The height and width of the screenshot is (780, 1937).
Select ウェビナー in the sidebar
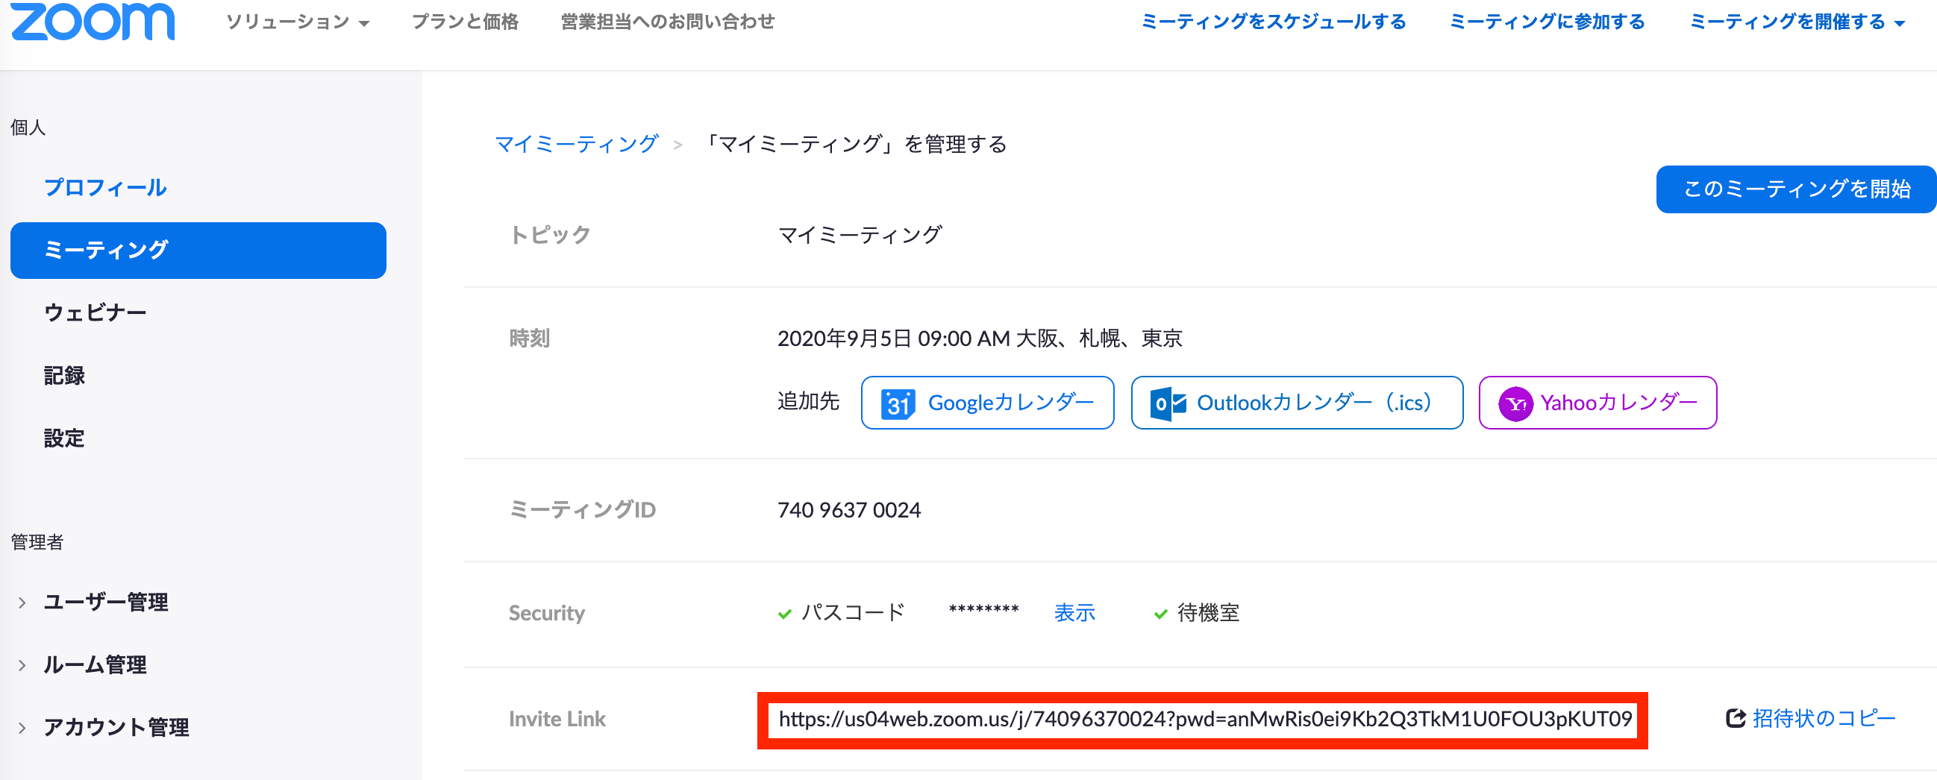96,312
